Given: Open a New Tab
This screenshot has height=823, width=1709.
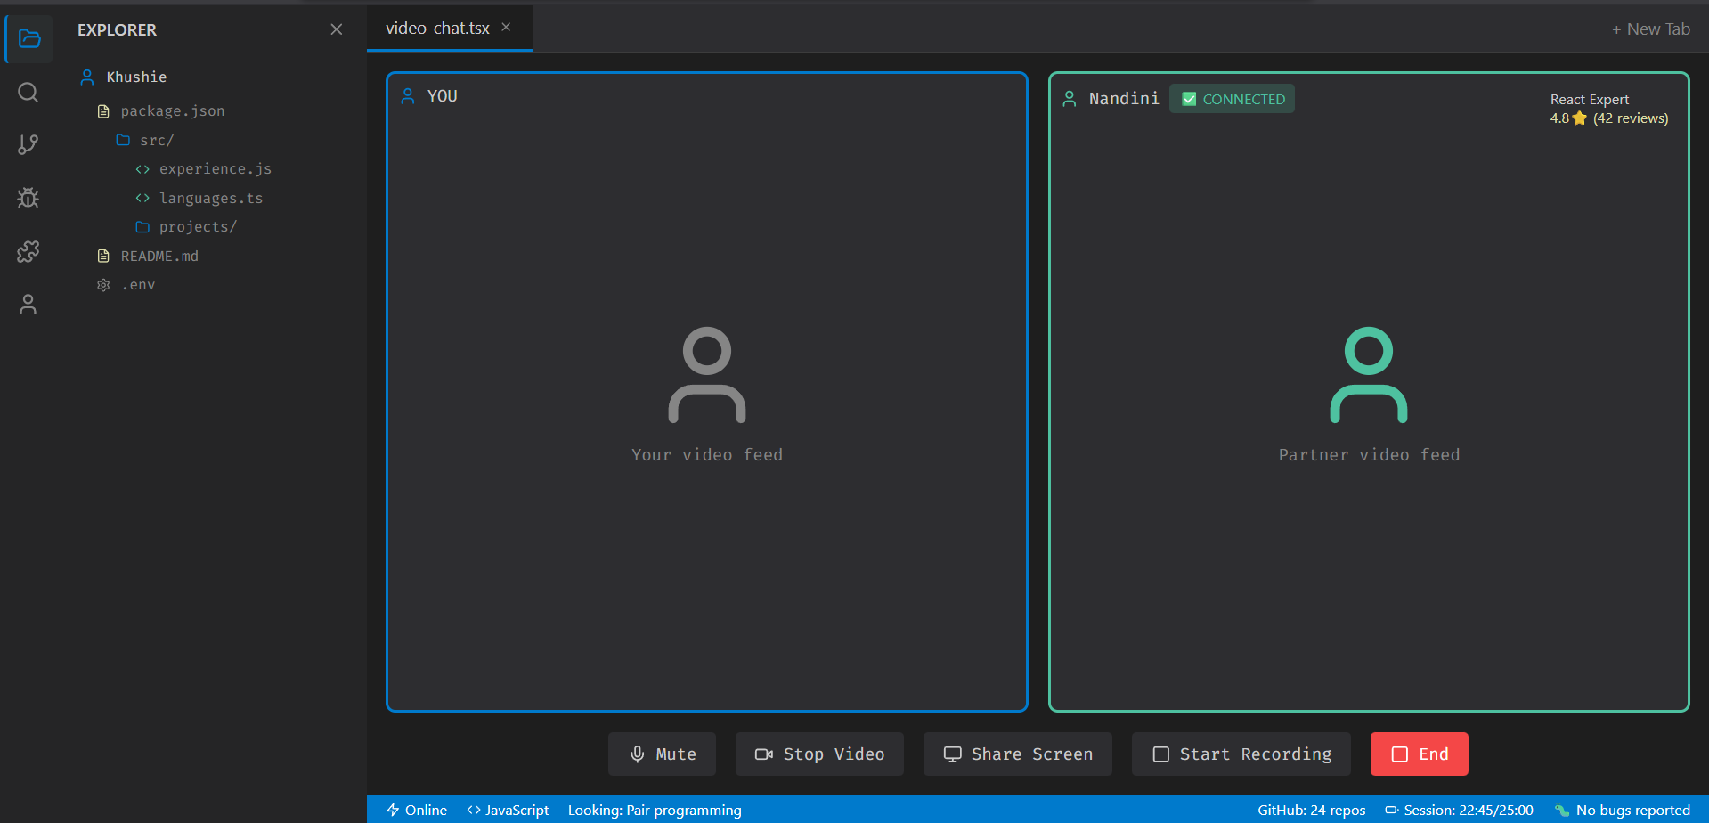Looking at the screenshot, I should (1651, 29).
